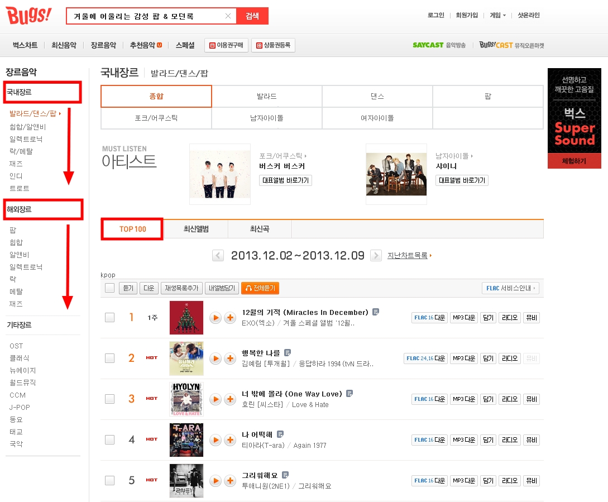Click the red 검색 search button

pos(252,16)
